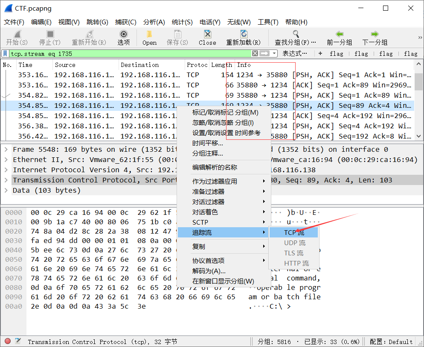Expand Transmission Control Protocol row

coord(6,180)
